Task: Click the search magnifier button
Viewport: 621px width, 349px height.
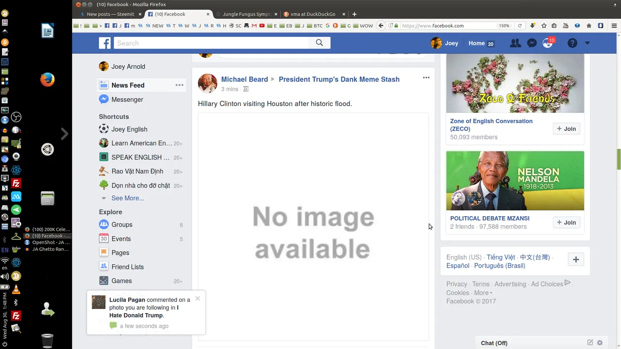Action: coord(319,43)
